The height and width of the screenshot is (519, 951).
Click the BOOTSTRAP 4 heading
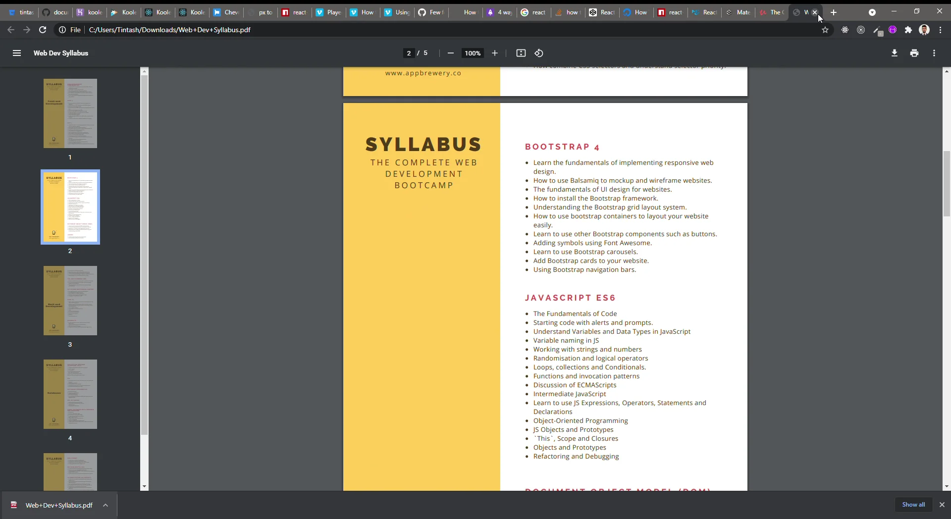[562, 147]
